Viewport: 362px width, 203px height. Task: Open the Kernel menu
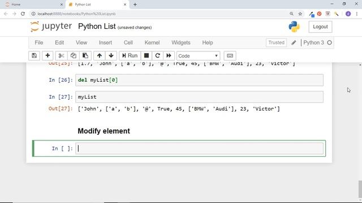pyautogui.click(x=152, y=43)
